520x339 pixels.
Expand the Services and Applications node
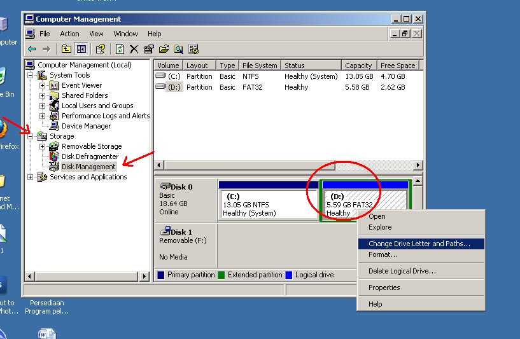tap(30, 177)
